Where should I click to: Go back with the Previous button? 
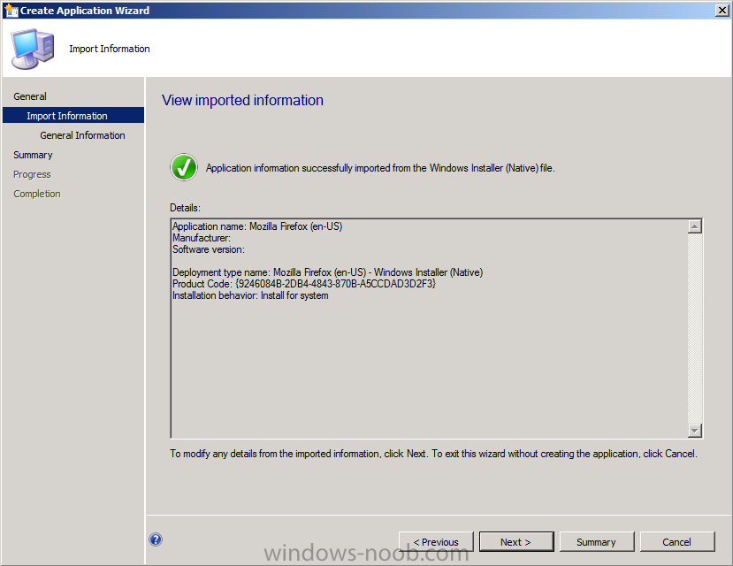pyautogui.click(x=436, y=542)
